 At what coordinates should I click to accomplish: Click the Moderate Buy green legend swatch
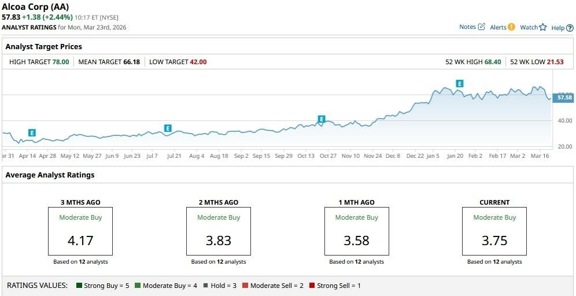pyautogui.click(x=138, y=286)
